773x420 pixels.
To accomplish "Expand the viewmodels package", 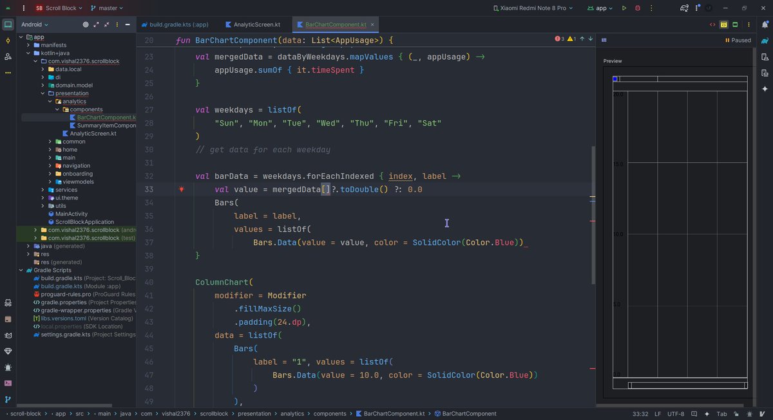I will (x=50, y=181).
